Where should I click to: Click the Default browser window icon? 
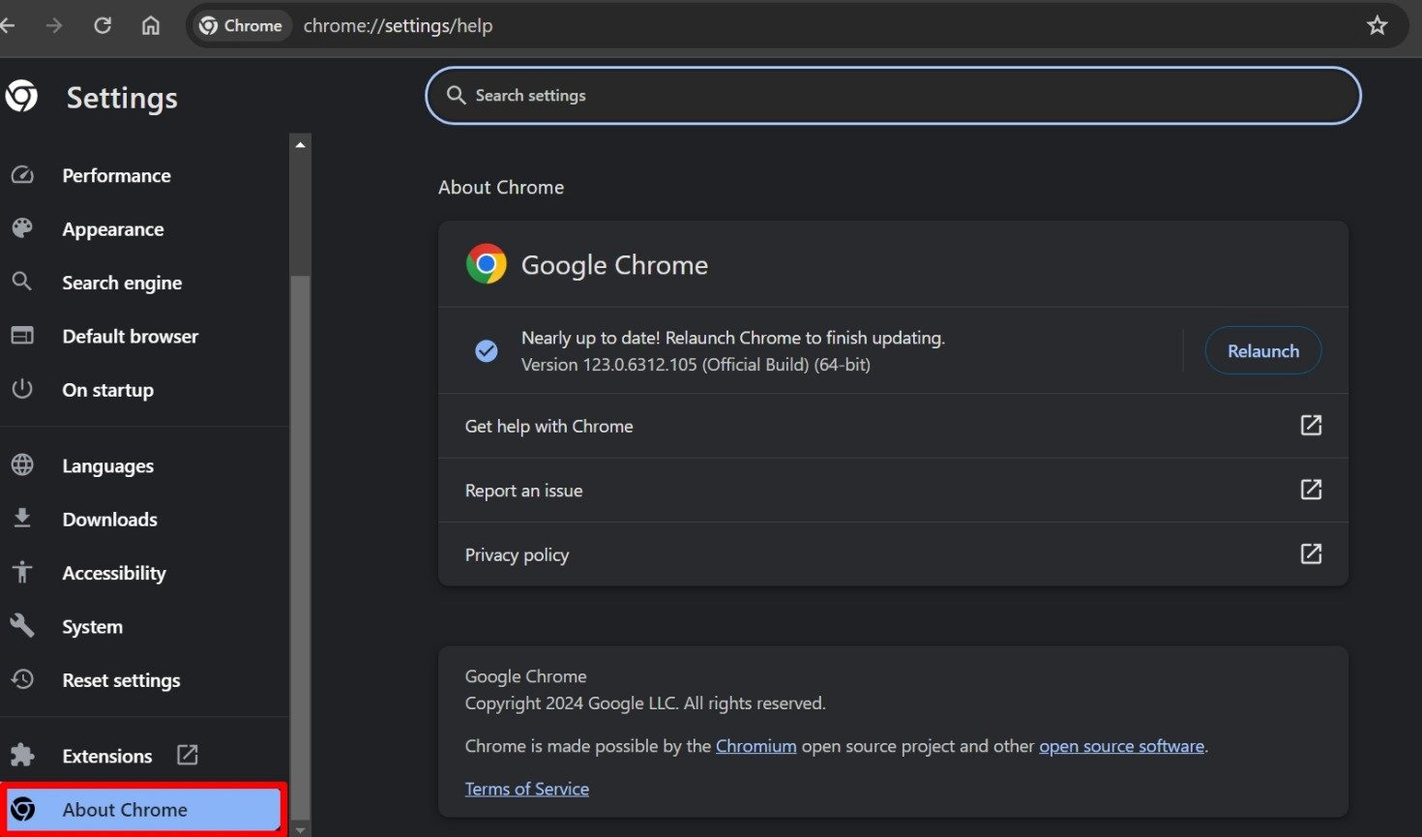tap(22, 335)
